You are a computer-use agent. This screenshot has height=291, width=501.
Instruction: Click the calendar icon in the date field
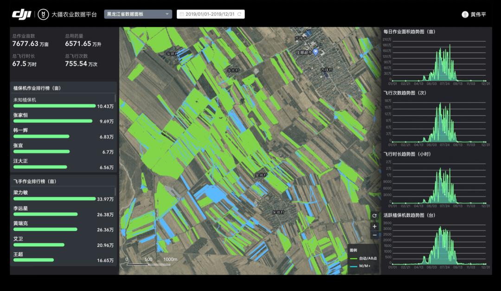(x=181, y=14)
